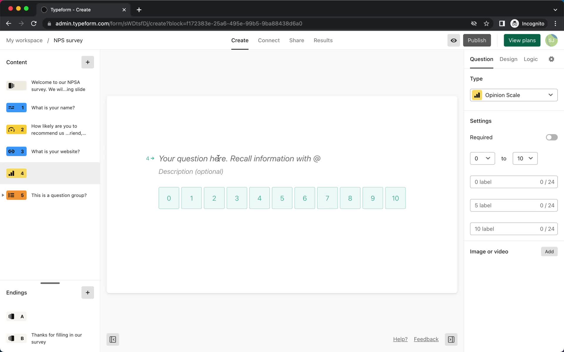This screenshot has height=352, width=564.
Task: Select the Connect menu tab
Action: click(269, 40)
